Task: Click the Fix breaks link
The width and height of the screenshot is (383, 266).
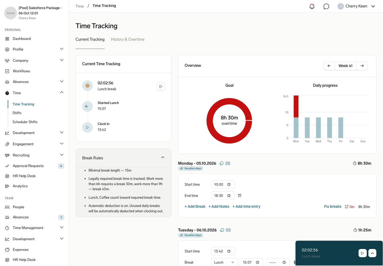Action: coord(333,207)
